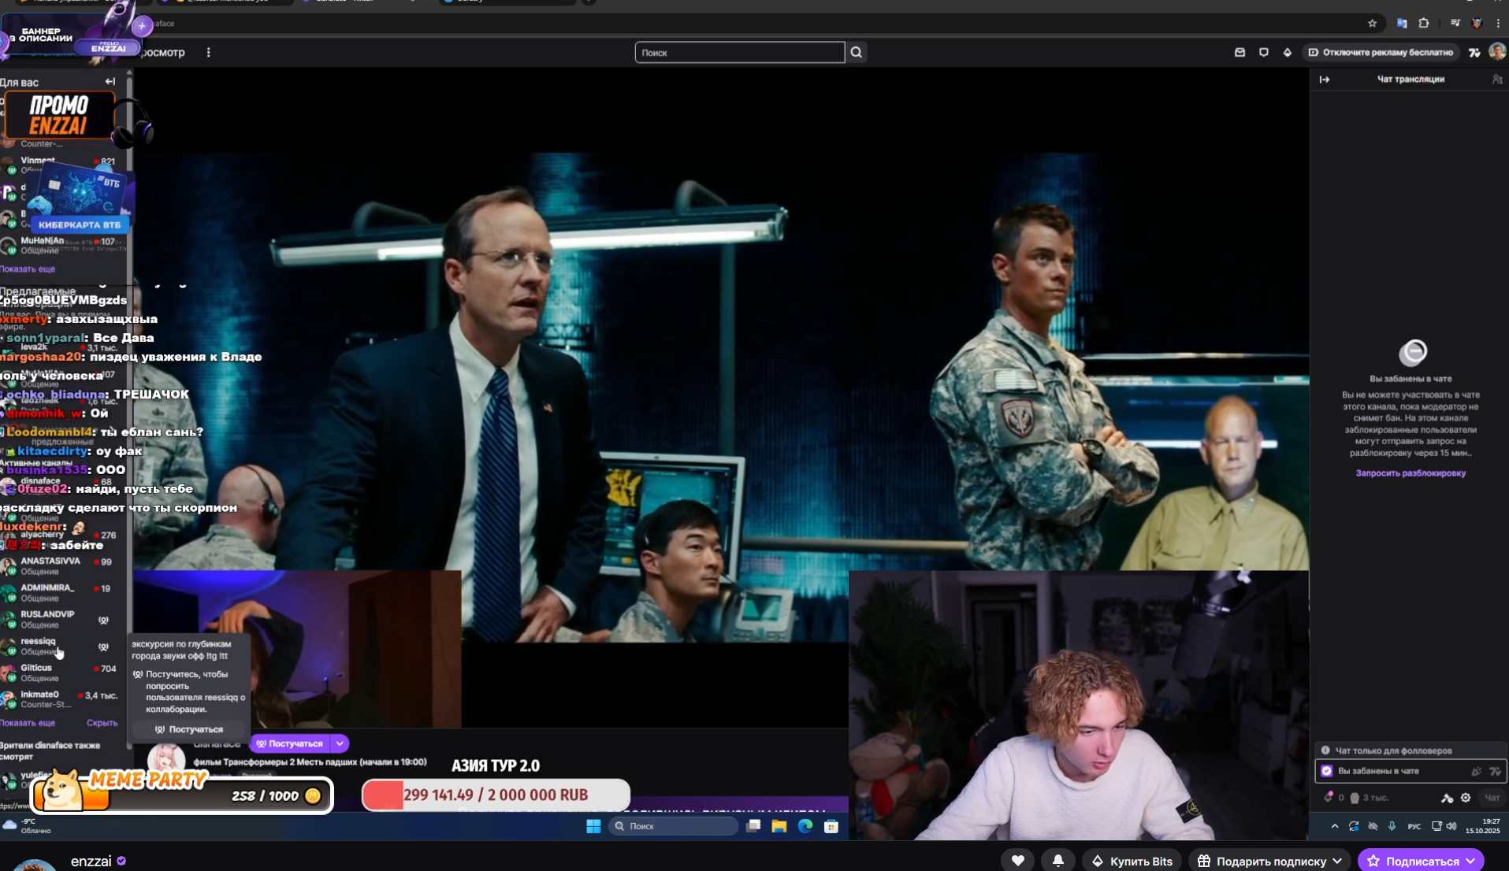Viewport: 1509px width, 871px height.
Task: Click the verified badge next to enzzai
Action: 121,862
